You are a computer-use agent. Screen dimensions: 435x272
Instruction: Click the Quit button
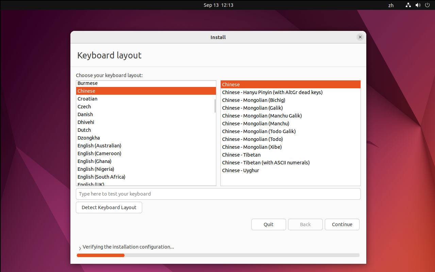269,224
